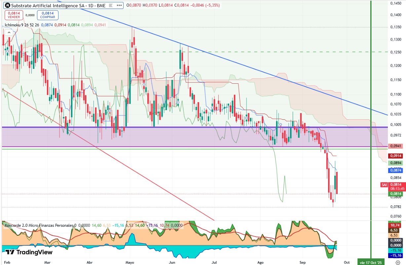Click the event circle marker near June
406x265 pixels.
[178, 103]
